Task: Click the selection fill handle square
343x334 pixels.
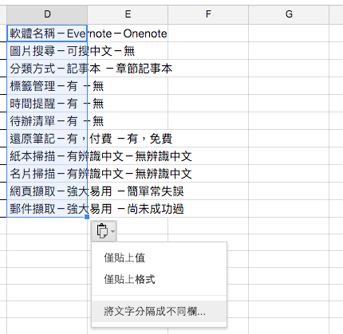Action: pos(87,217)
